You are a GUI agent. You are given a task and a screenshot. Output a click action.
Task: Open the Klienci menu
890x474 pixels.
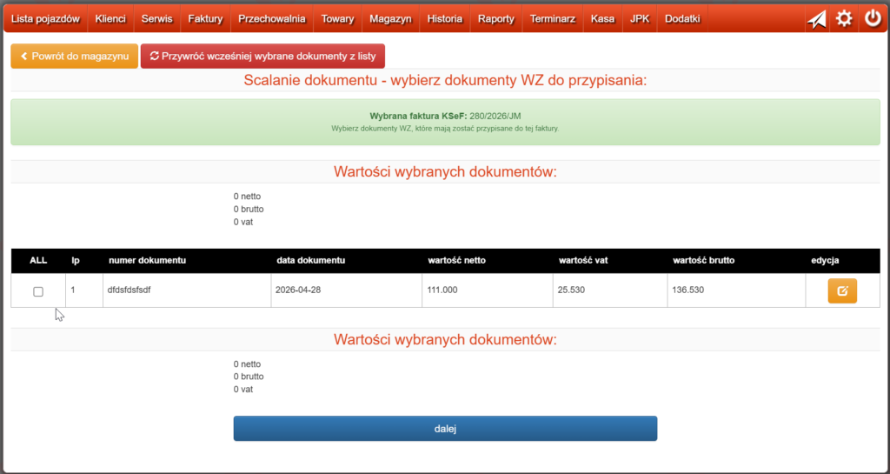(110, 19)
